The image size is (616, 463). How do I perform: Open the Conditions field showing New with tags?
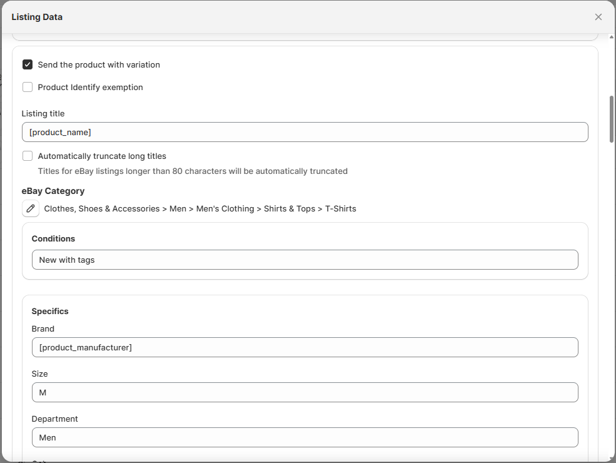pos(305,260)
